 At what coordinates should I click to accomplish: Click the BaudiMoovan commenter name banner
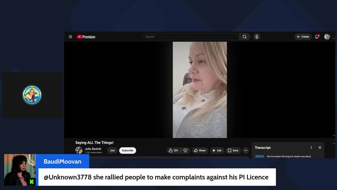62,161
